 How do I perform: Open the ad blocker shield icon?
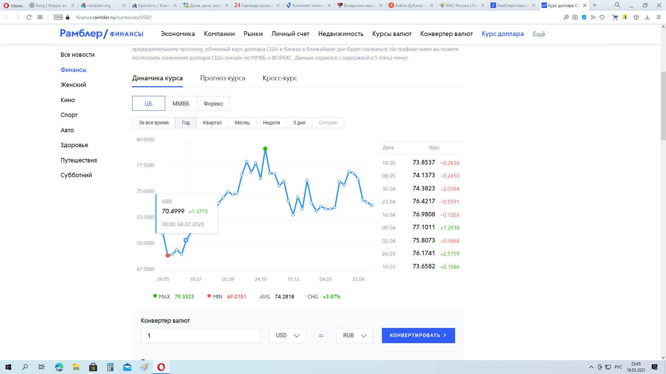point(584,17)
